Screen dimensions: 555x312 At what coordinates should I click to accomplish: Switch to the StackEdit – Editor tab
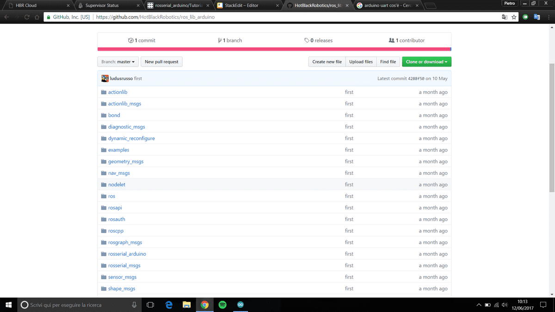point(245,6)
